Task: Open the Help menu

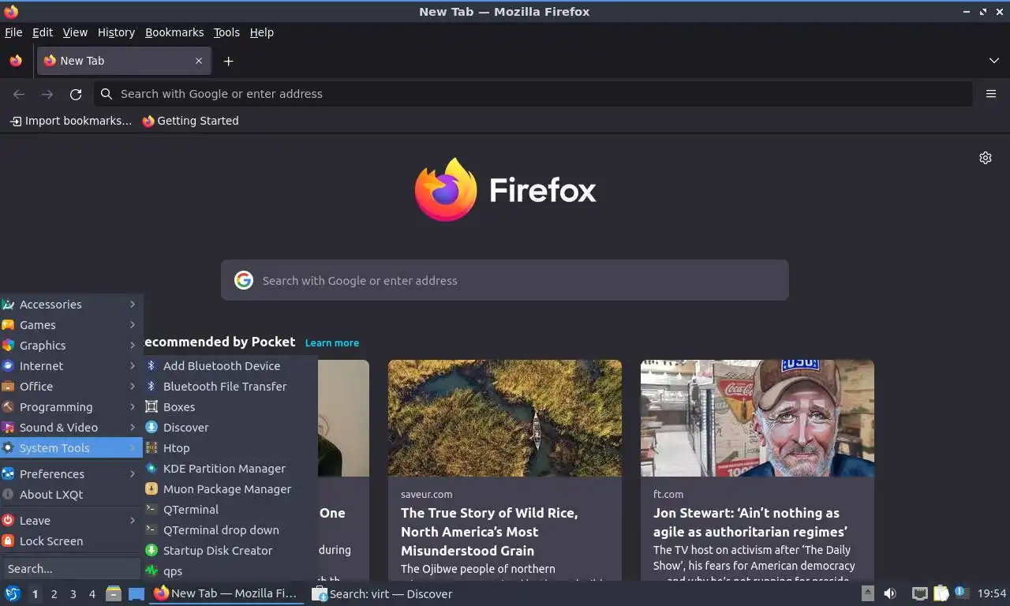Action: click(x=262, y=32)
